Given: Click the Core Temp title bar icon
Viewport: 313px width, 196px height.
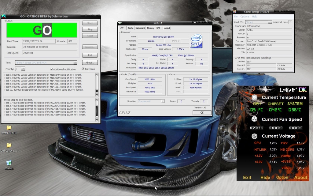Looking at the screenshot, I should click(235, 12).
